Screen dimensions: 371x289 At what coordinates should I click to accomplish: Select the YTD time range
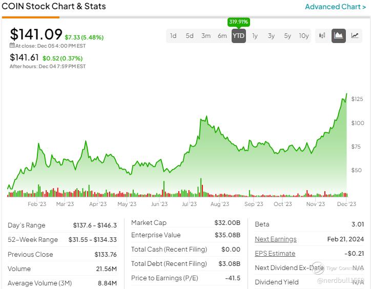pos(238,36)
